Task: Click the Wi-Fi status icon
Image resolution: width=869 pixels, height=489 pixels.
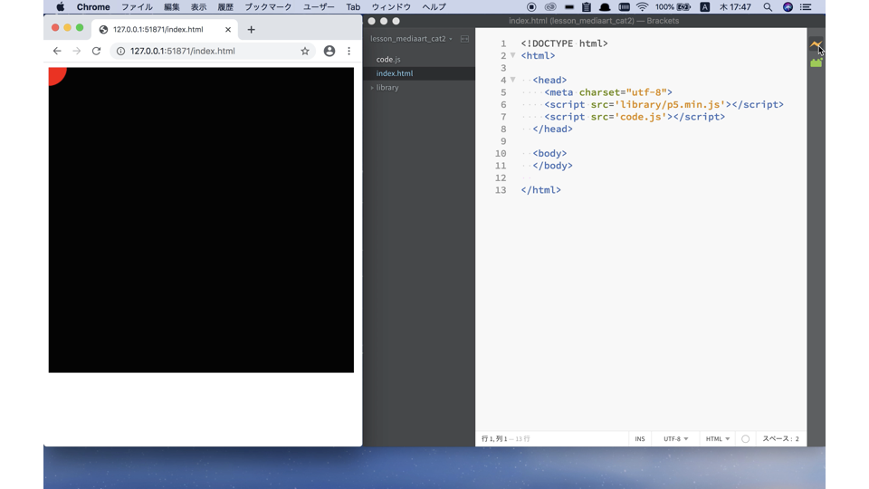Action: [x=642, y=7]
